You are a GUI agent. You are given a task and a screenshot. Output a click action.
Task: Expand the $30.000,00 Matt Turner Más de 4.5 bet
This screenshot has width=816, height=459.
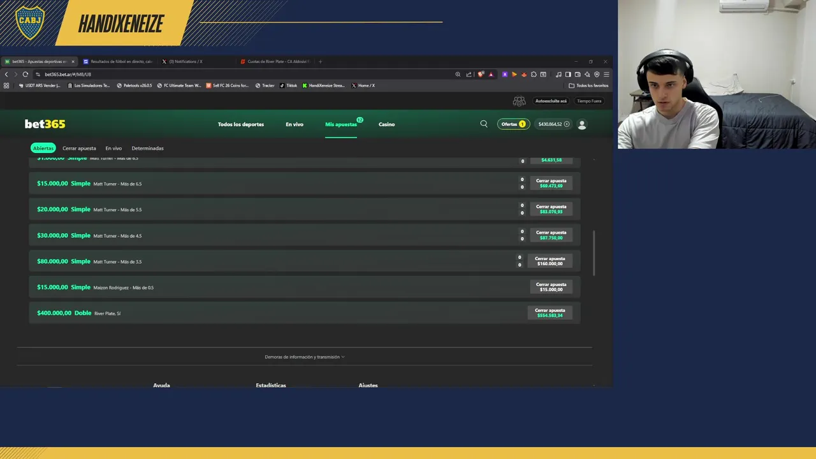[x=305, y=235]
